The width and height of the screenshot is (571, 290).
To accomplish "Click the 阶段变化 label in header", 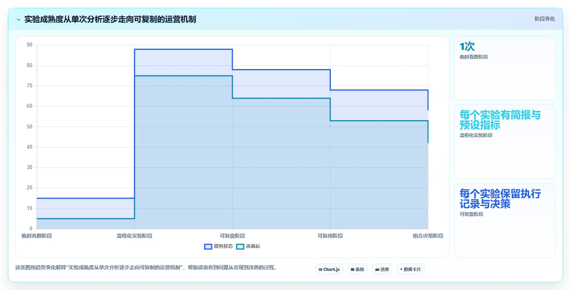I will tap(544, 19).
